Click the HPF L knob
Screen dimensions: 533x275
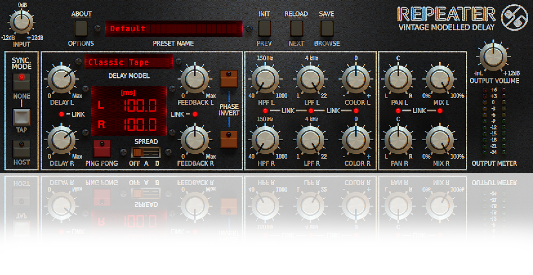(x=265, y=79)
